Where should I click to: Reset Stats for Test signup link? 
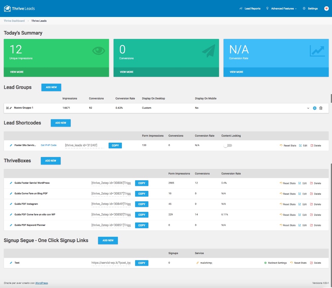pyautogui.click(x=298, y=263)
